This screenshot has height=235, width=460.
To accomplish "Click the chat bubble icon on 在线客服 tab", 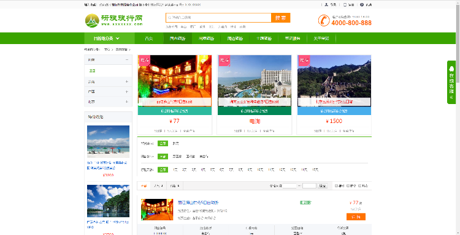I will pyautogui.click(x=451, y=69).
